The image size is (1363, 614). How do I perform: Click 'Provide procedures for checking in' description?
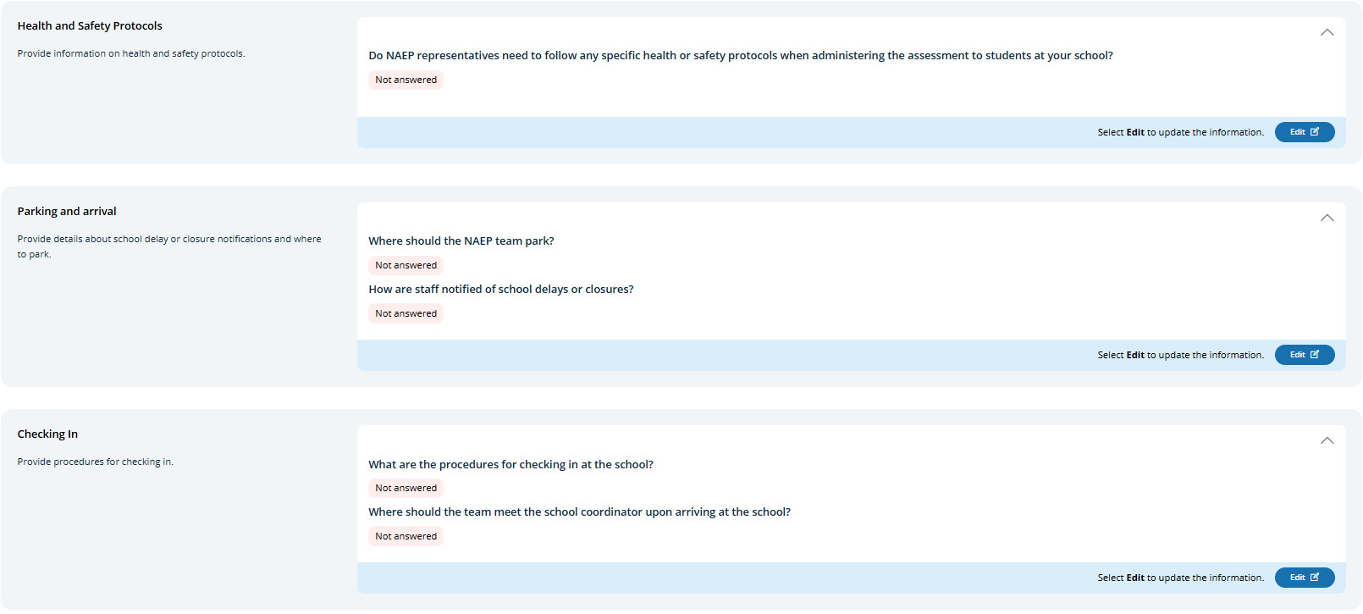tap(95, 462)
